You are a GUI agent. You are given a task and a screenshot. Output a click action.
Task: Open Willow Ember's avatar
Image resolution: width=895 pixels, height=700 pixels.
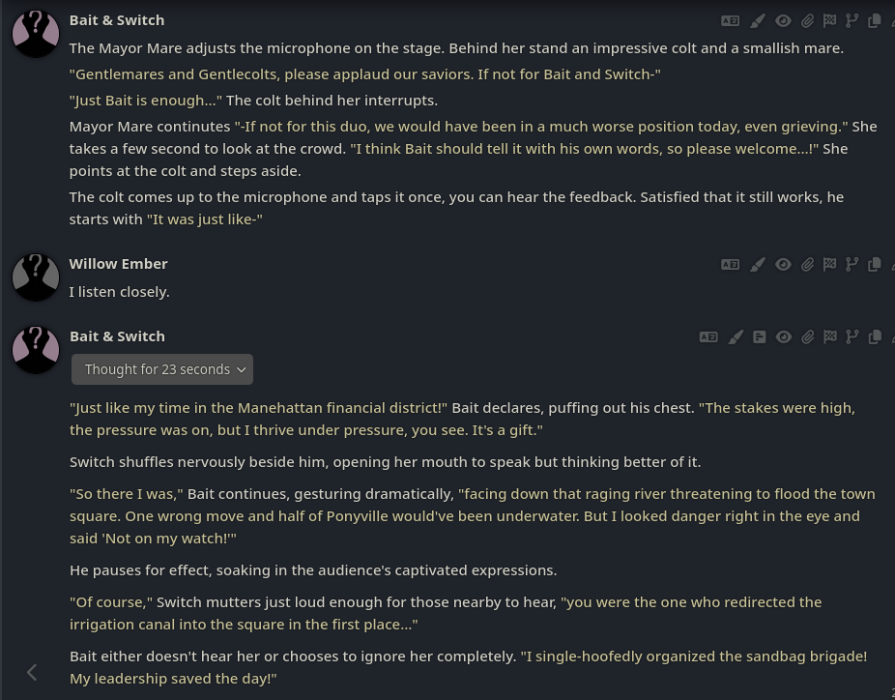(x=36, y=277)
